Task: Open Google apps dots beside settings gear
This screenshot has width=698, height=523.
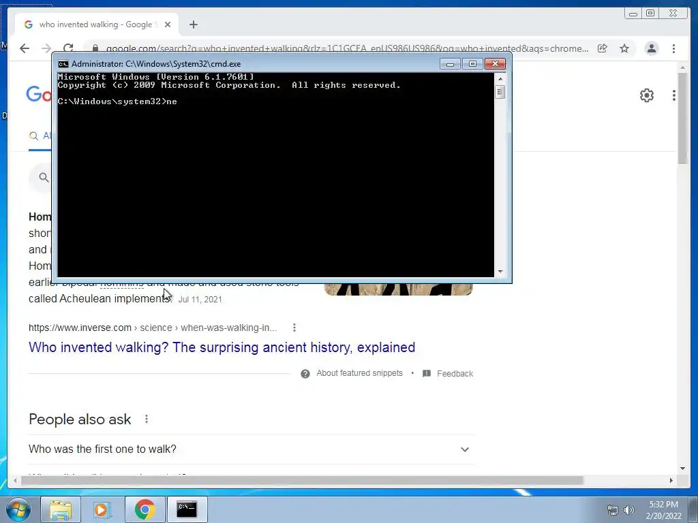Action: coord(674,95)
